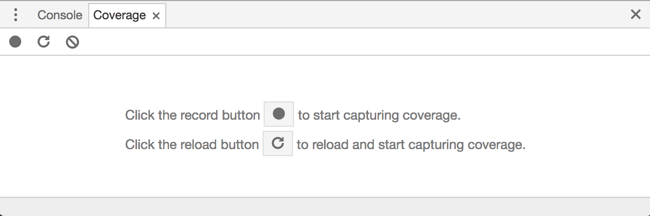The width and height of the screenshot is (650, 216).
Task: Switch to the Console tab
Action: point(60,15)
